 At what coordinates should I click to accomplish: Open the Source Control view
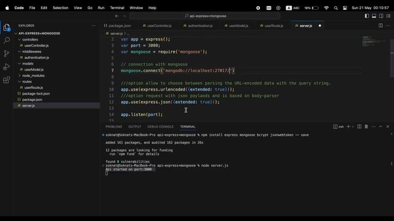pos(7,53)
